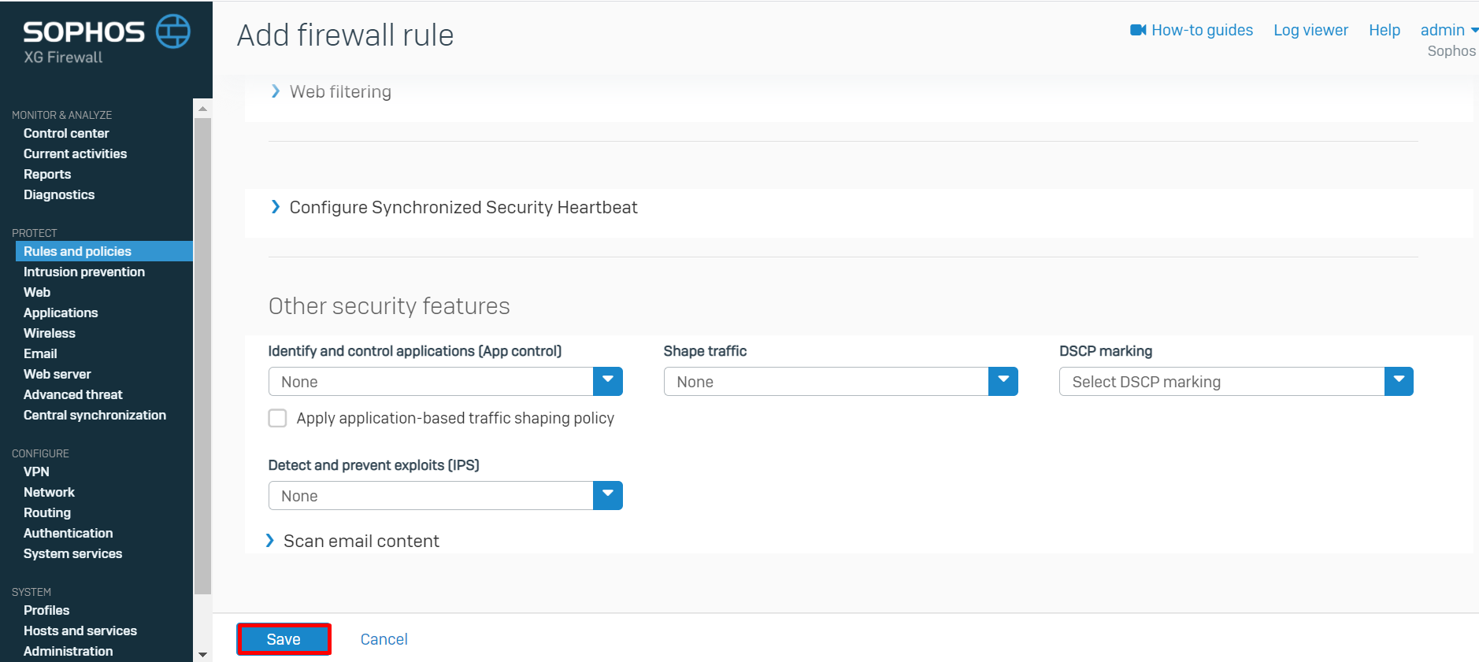The height and width of the screenshot is (662, 1479).
Task: Click the Cancel link
Action: point(384,639)
